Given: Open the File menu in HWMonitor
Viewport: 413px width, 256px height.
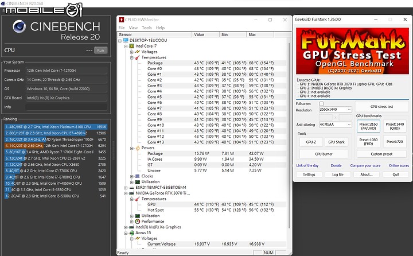Looking at the screenshot, I should tap(122, 28).
